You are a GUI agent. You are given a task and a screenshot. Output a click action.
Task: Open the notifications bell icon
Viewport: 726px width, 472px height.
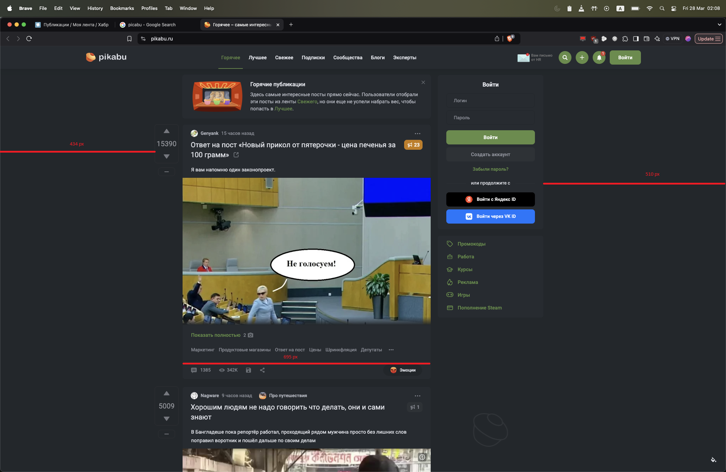599,57
